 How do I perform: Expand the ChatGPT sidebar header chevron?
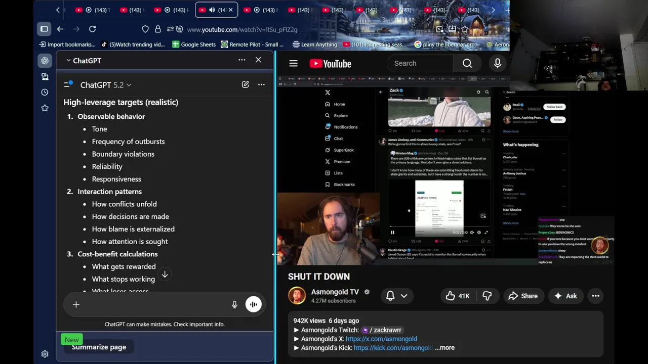pos(68,61)
